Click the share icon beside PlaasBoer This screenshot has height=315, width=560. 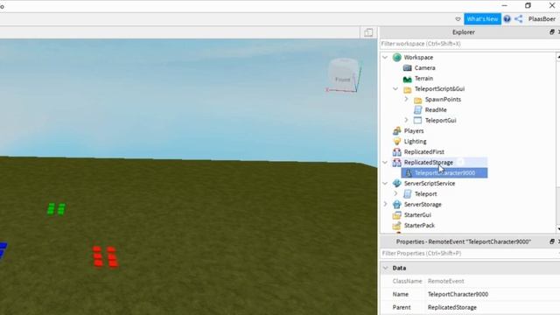(x=519, y=19)
